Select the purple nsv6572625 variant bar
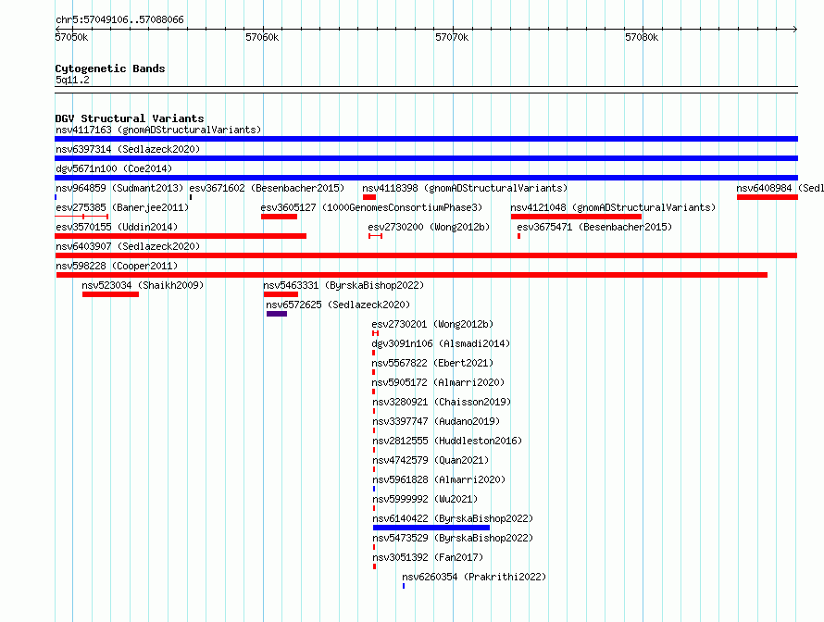Viewport: 824px width, 622px height. [277, 314]
